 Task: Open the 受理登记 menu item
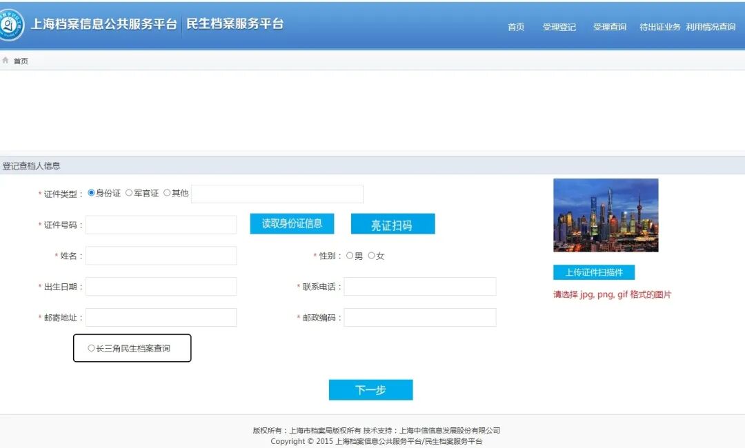[x=560, y=28]
